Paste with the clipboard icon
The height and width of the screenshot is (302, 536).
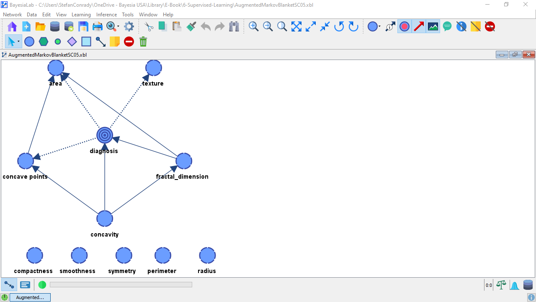click(x=177, y=27)
